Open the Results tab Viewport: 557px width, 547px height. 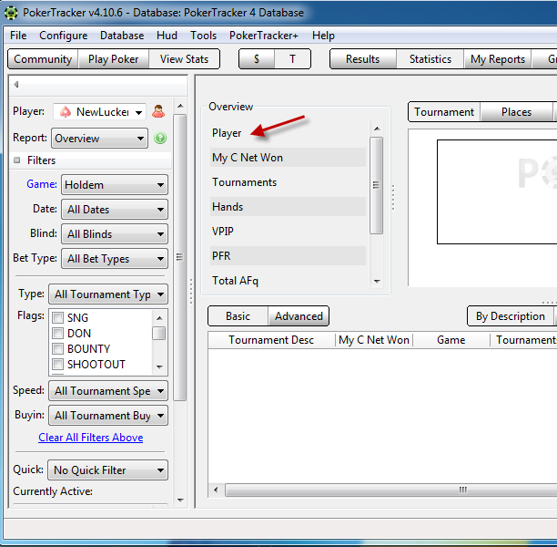tap(363, 59)
